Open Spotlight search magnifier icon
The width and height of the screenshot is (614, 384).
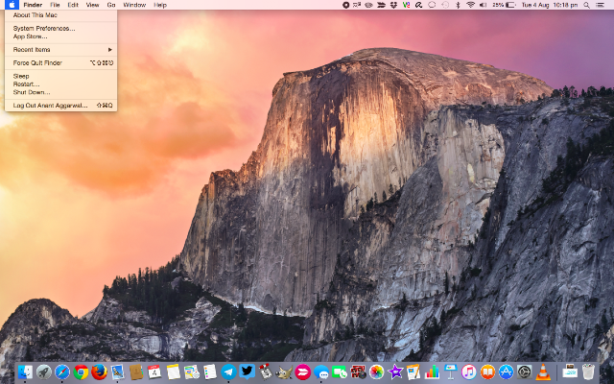[586, 5]
